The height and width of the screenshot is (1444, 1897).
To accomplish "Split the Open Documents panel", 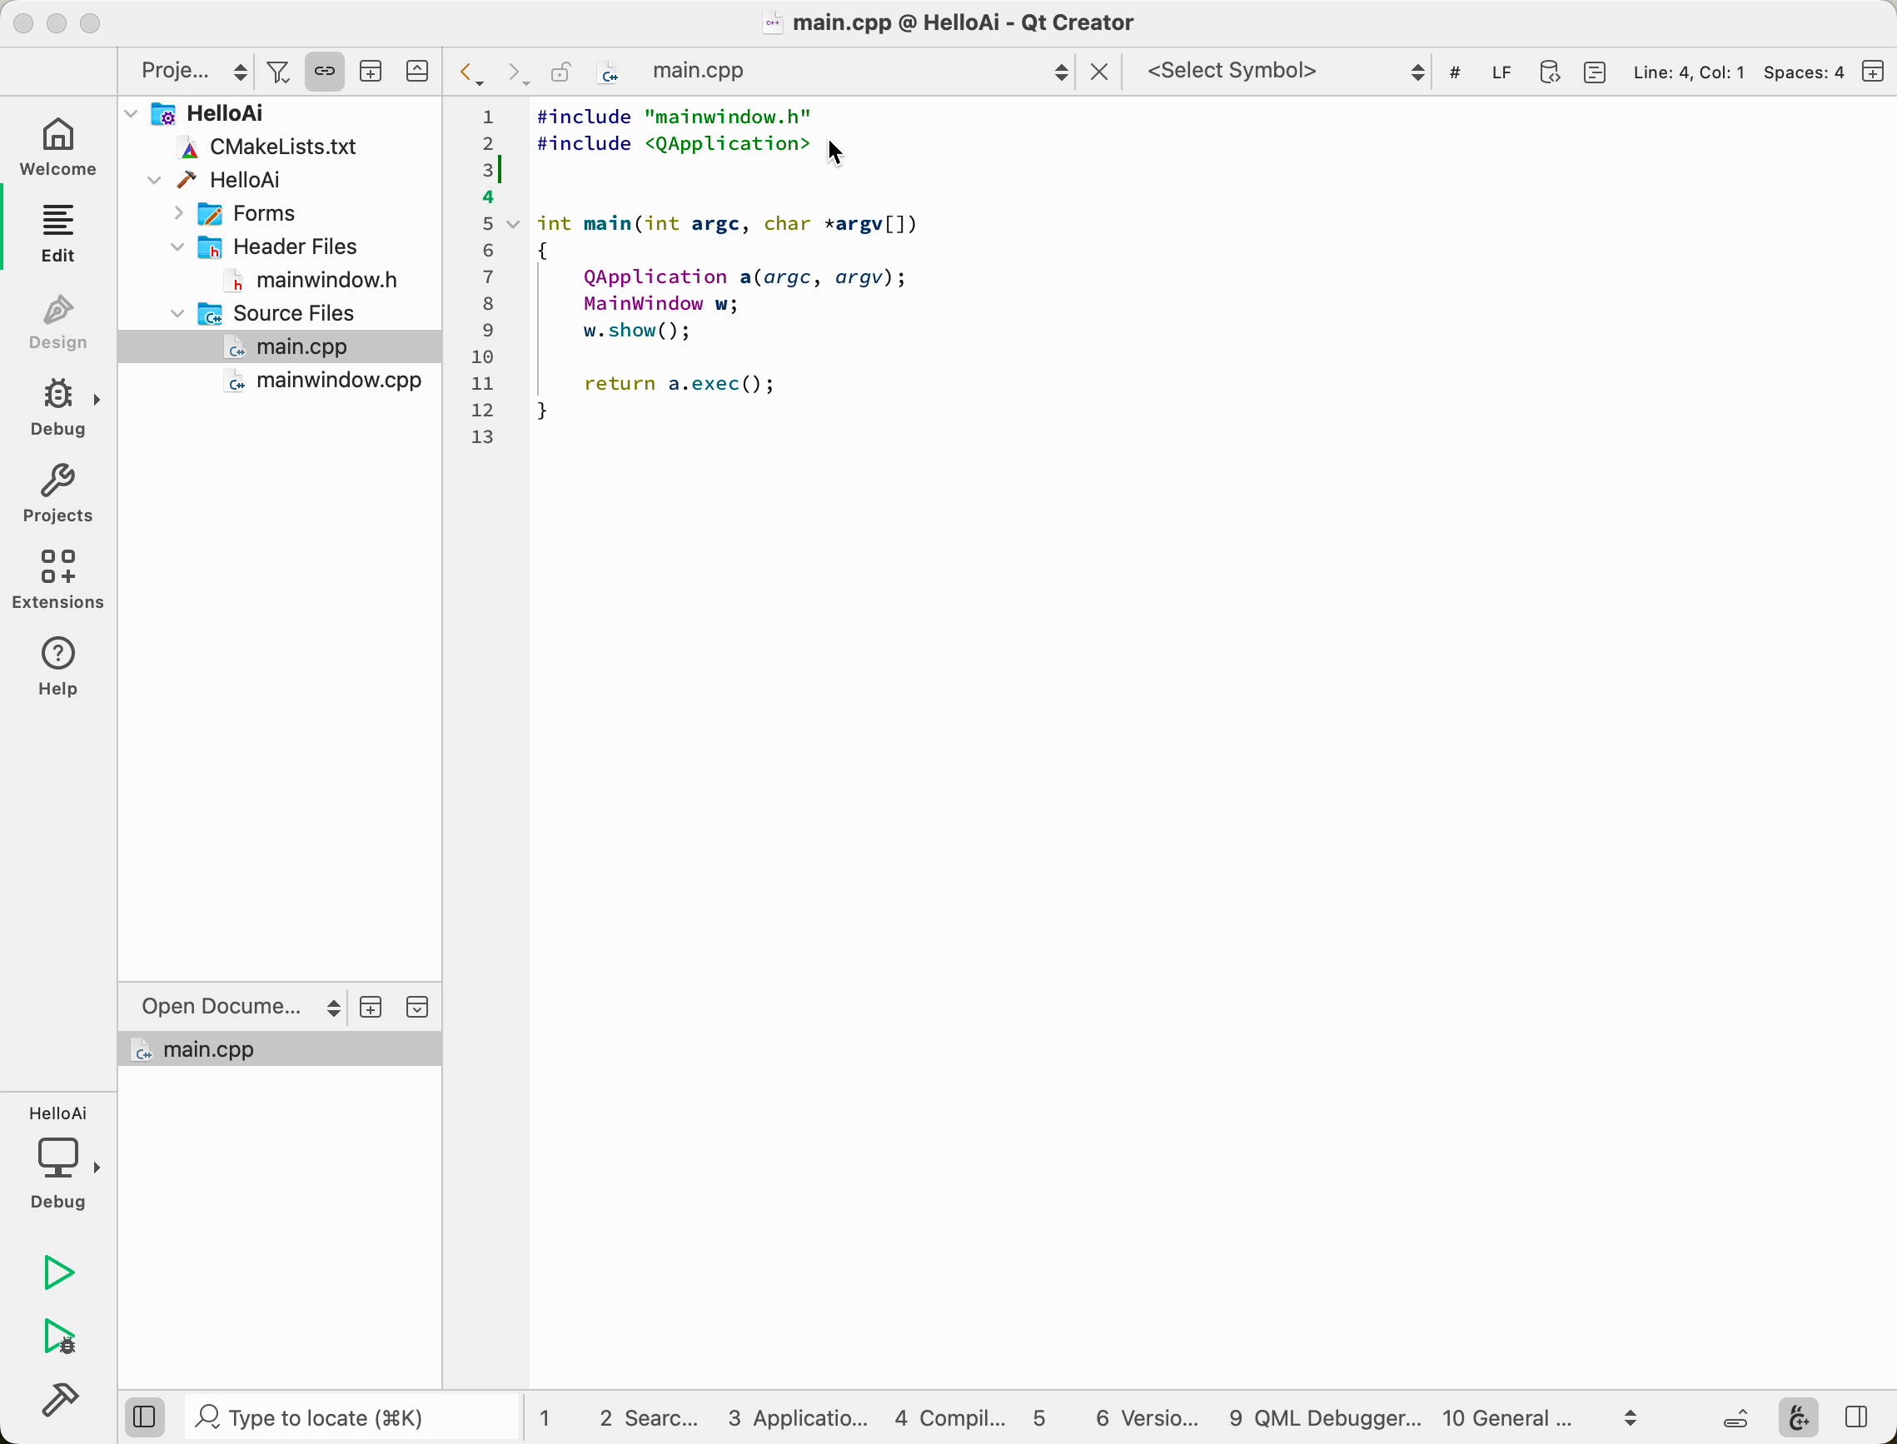I will point(371,1008).
